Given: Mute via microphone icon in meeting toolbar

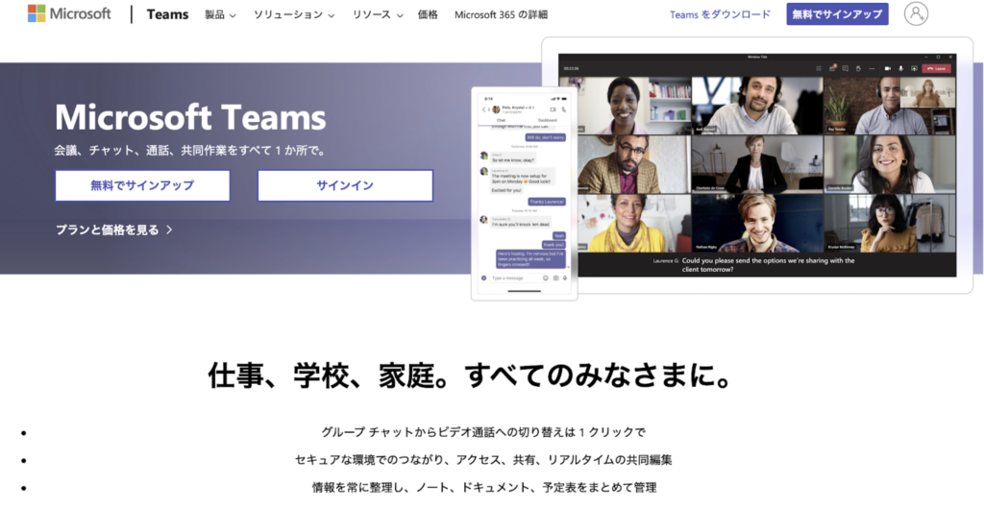Looking at the screenshot, I should (900, 68).
